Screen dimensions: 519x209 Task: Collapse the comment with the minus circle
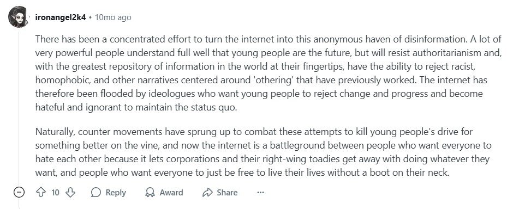coord(19,192)
